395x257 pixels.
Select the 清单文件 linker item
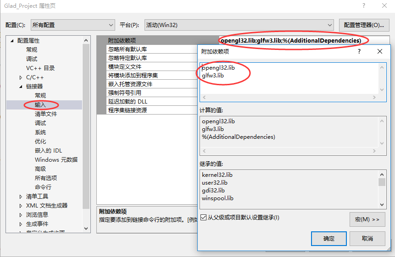click(46, 114)
